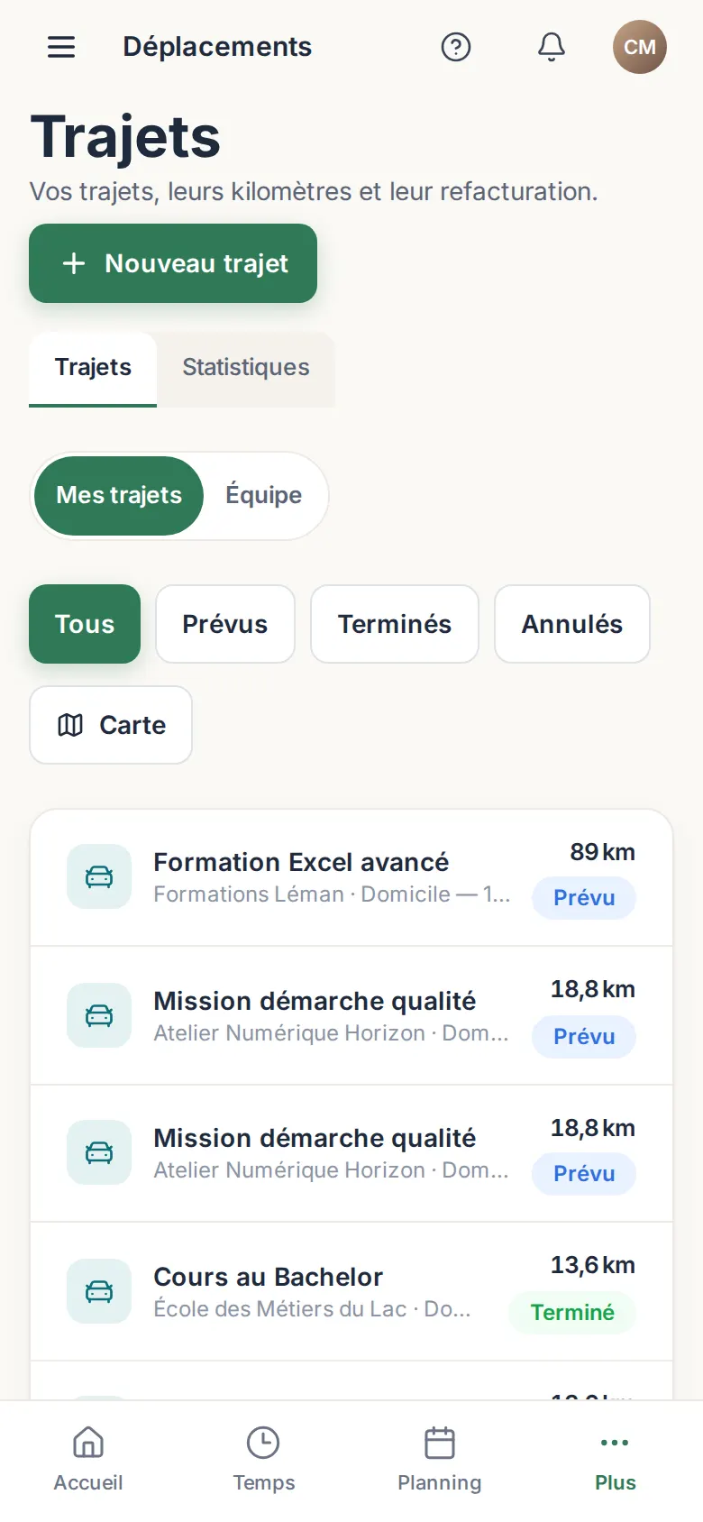Viewport: 703px width, 1522px height.
Task: Open Plus three-dots icon
Action: click(x=615, y=1443)
